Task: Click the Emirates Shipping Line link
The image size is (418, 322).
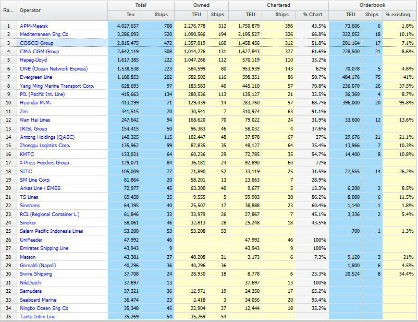Action: [x=44, y=248]
